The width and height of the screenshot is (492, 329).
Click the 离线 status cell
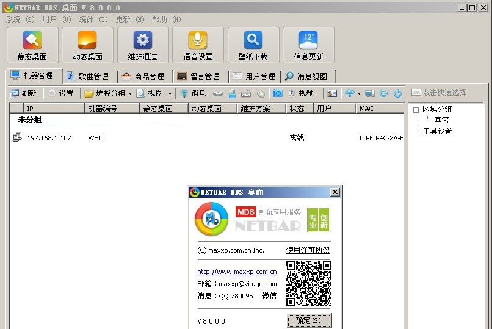297,138
